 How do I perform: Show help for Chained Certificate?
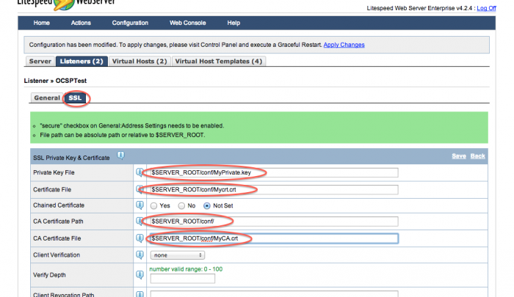[x=140, y=205]
